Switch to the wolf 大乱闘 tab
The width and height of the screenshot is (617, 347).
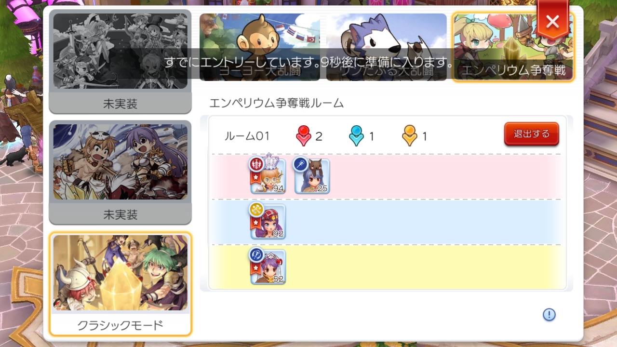click(387, 47)
